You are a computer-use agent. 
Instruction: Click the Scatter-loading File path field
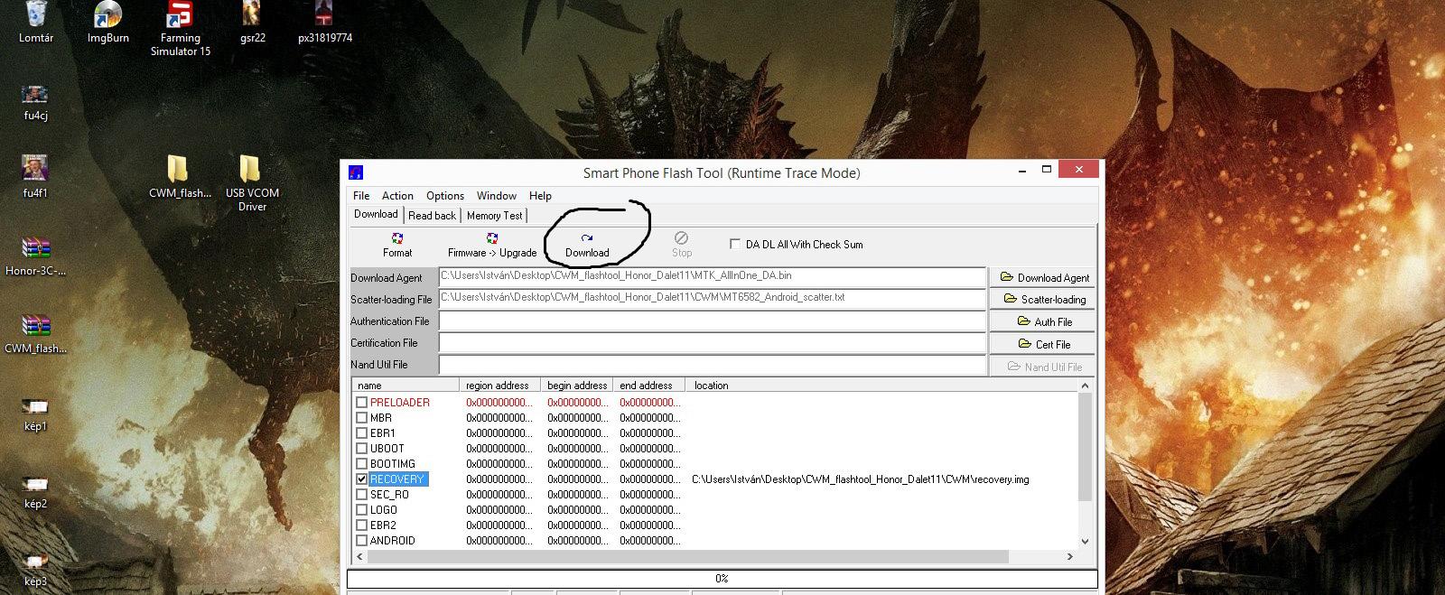point(712,298)
